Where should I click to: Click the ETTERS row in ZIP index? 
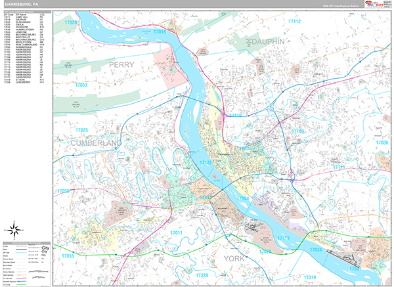click(24, 79)
